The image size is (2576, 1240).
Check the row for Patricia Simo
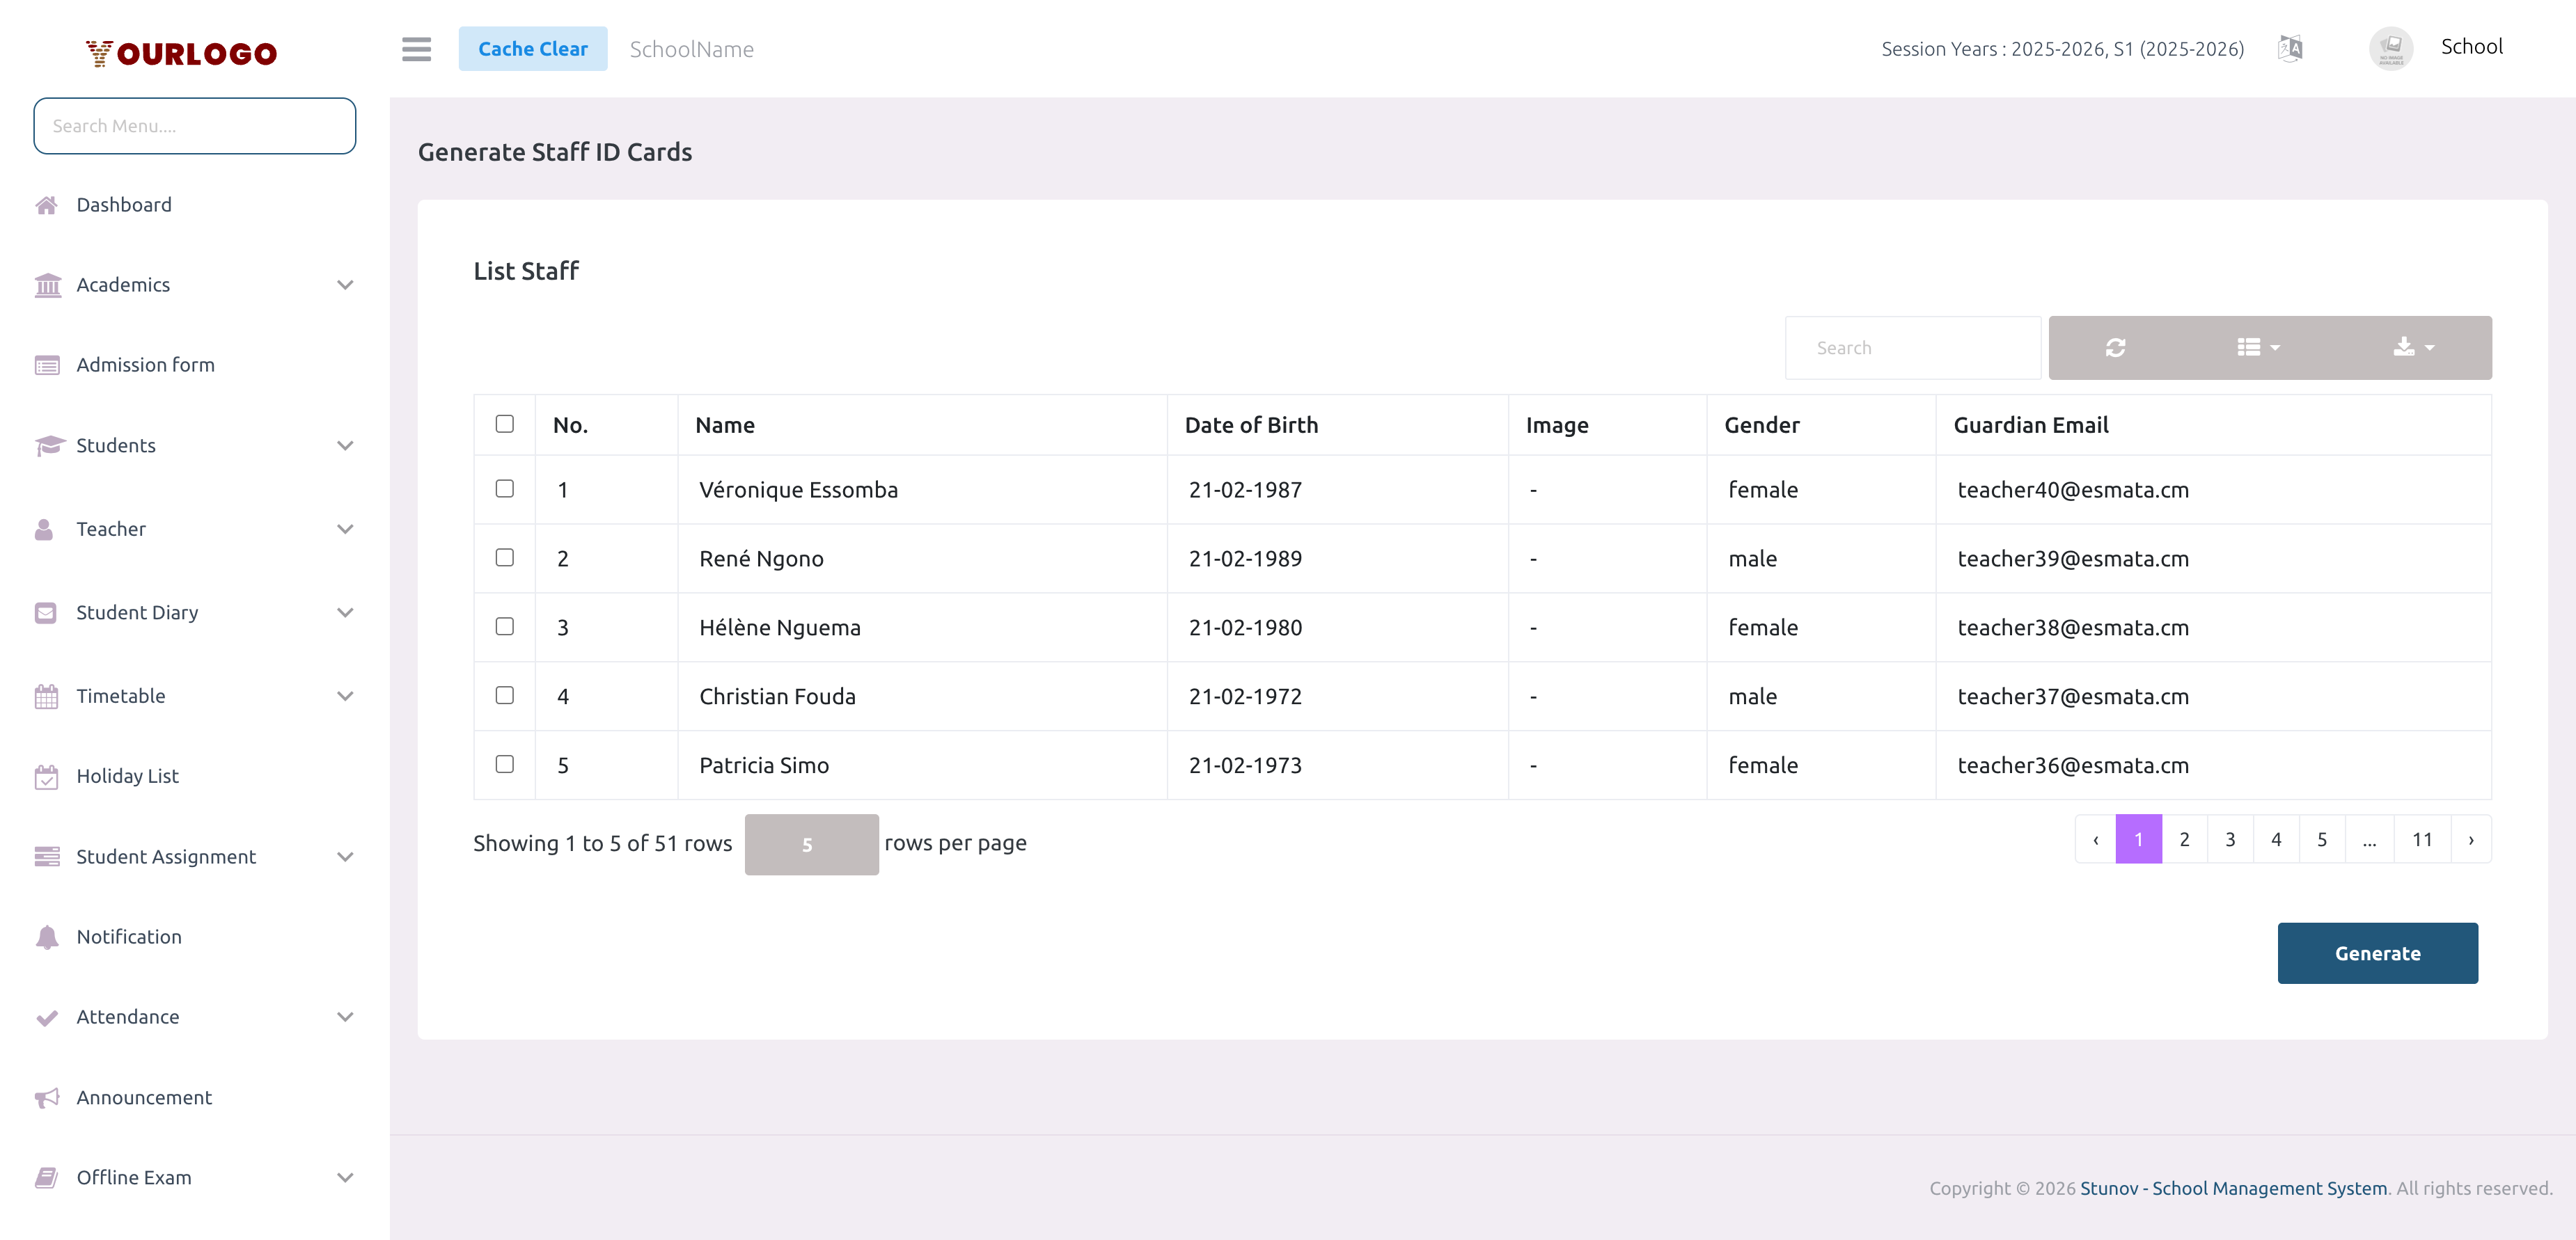(505, 764)
